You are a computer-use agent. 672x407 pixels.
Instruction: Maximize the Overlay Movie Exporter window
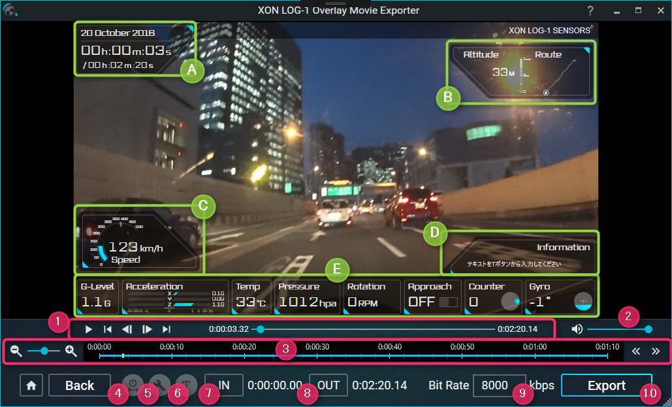(x=639, y=10)
